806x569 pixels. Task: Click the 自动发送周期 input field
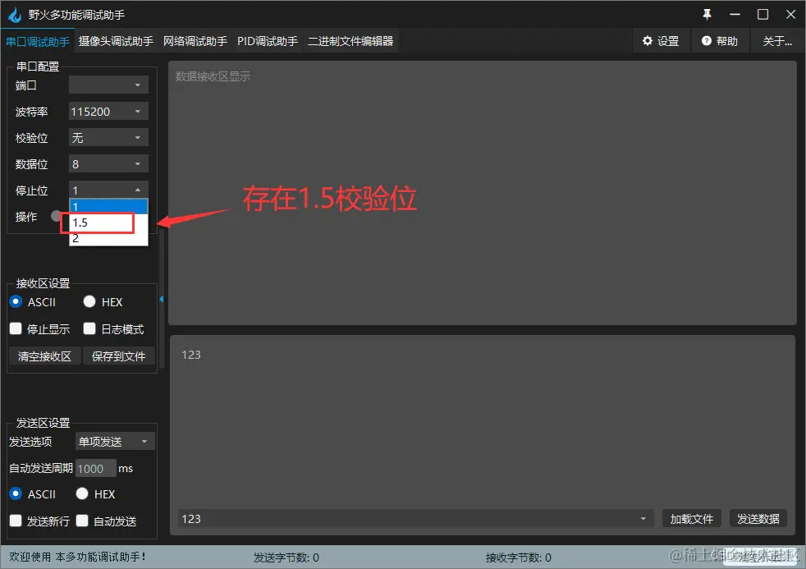[94, 468]
